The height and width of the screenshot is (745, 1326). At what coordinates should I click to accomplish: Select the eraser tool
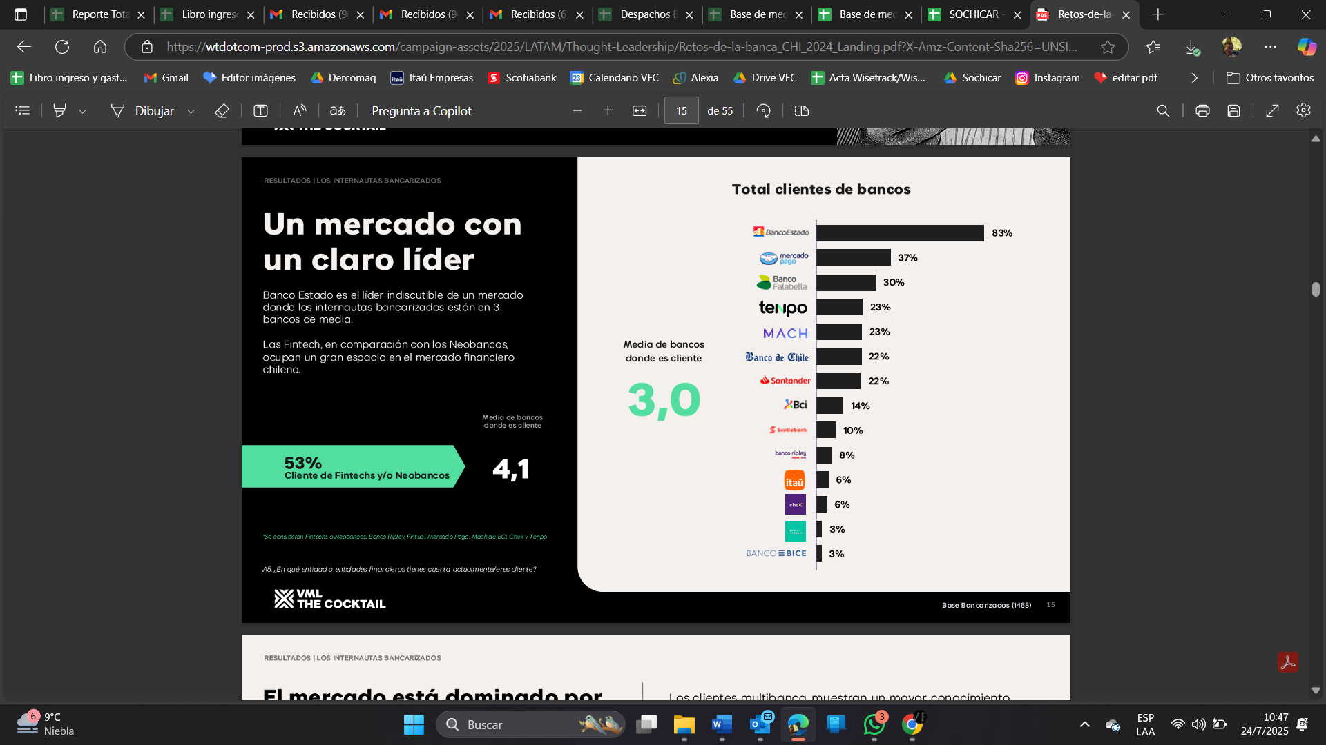tap(222, 110)
